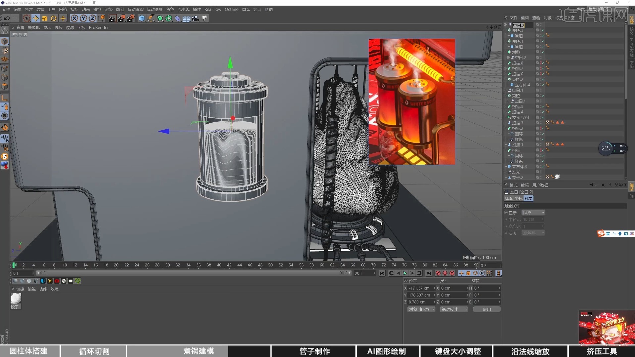Click the Z position input field
Viewport: 635px width, 357px height.
point(421,302)
